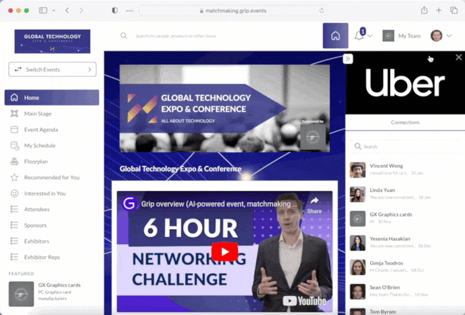Click the Exhibitors list icon

pos(14,241)
